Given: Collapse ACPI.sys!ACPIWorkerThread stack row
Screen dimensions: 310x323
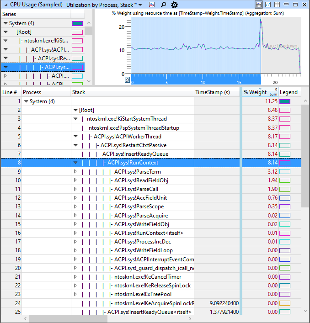Looking at the screenshot, I should click(75, 136).
